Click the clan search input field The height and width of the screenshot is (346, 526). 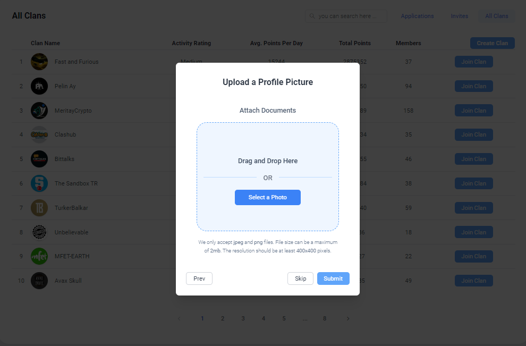(x=346, y=16)
